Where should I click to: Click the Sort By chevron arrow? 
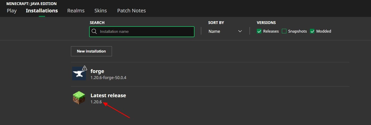tap(240, 31)
